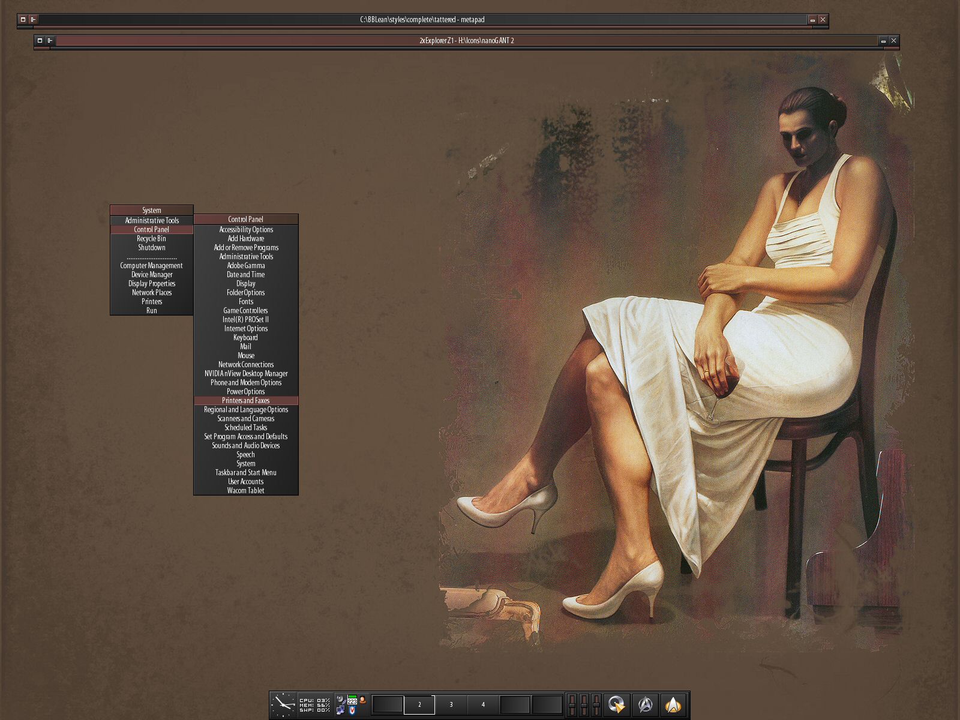
Task: Click the orange orb tray icon
Action: click(362, 700)
